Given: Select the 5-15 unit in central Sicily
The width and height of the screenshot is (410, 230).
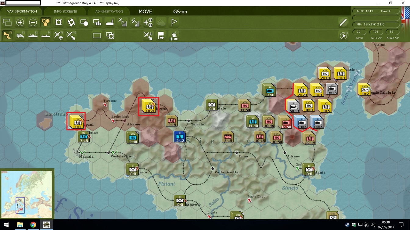Looking at the screenshot, I should [x=228, y=137].
